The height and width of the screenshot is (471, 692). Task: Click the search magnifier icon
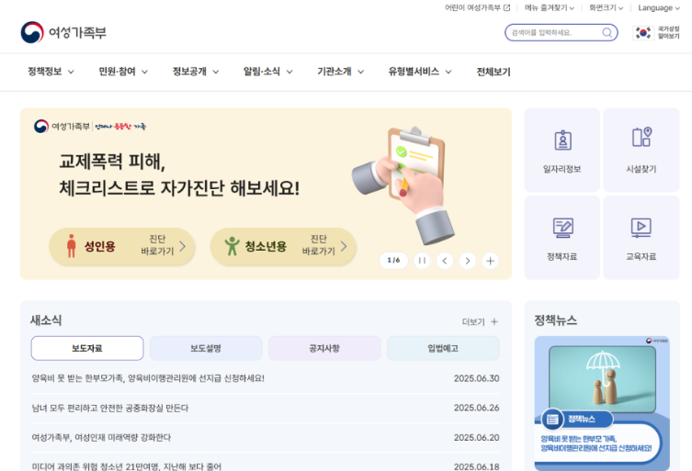coord(607,33)
